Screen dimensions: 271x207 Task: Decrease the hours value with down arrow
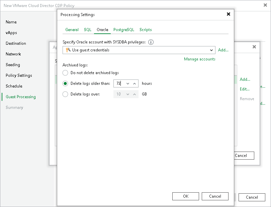[128, 84]
